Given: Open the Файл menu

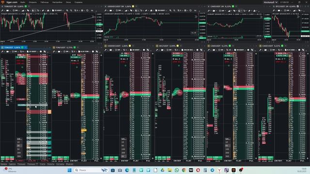Looking at the screenshot, I should (23, 2).
